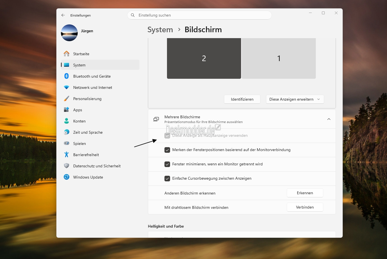
Task: Click the Netzwerk und Internet wifi icon
Action: point(67,87)
